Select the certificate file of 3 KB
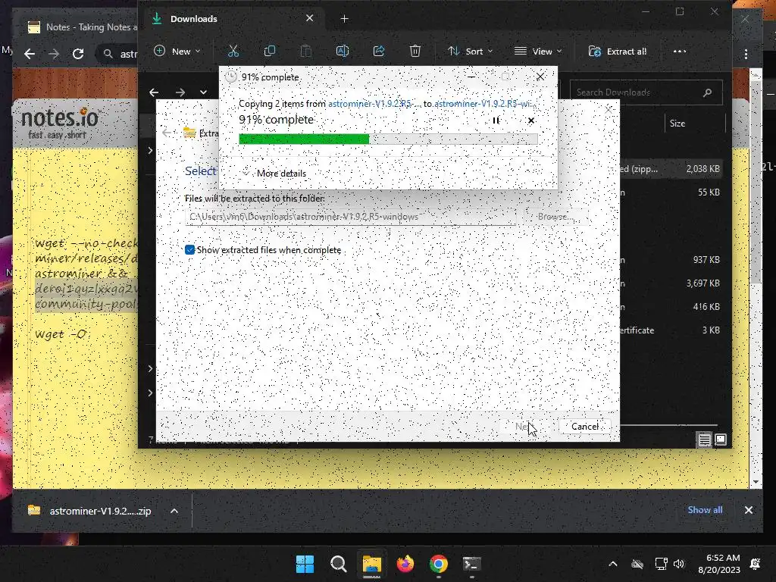776x582 pixels. (x=672, y=330)
